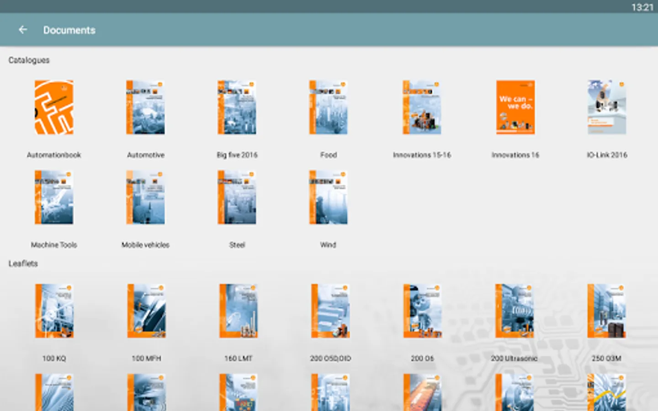Tap the 'Innovations 16' label
658x411 pixels.
(x=515, y=155)
